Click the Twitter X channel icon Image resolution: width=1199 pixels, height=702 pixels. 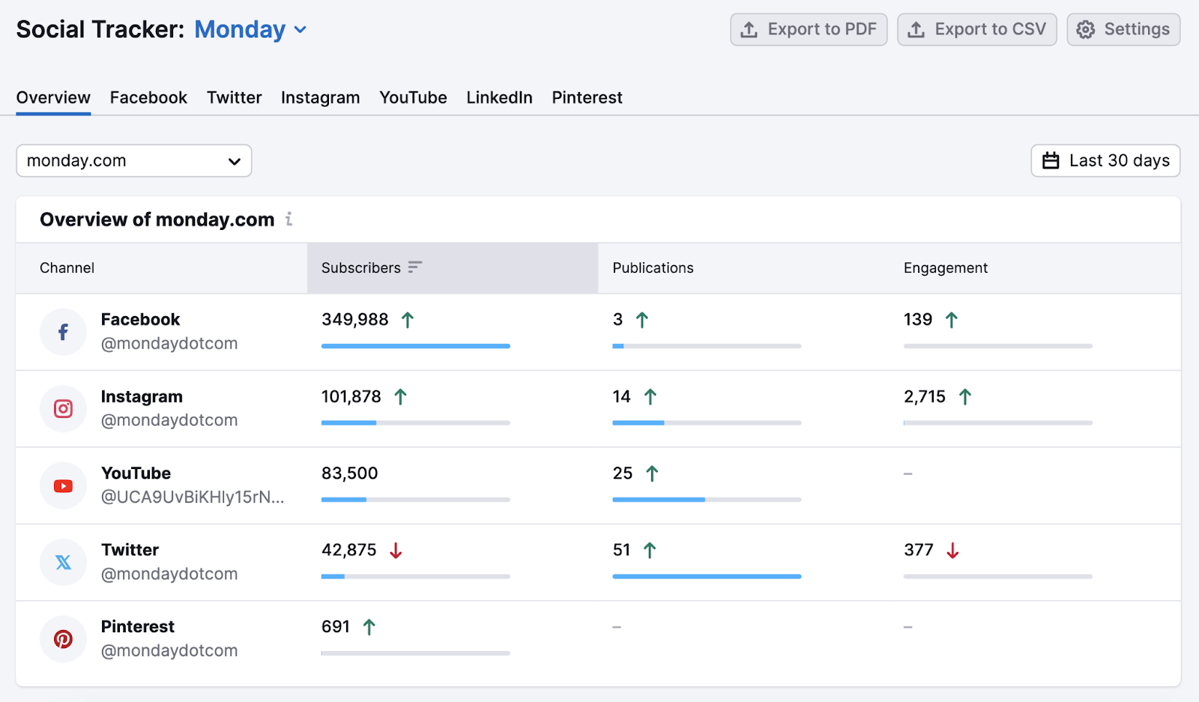point(63,563)
